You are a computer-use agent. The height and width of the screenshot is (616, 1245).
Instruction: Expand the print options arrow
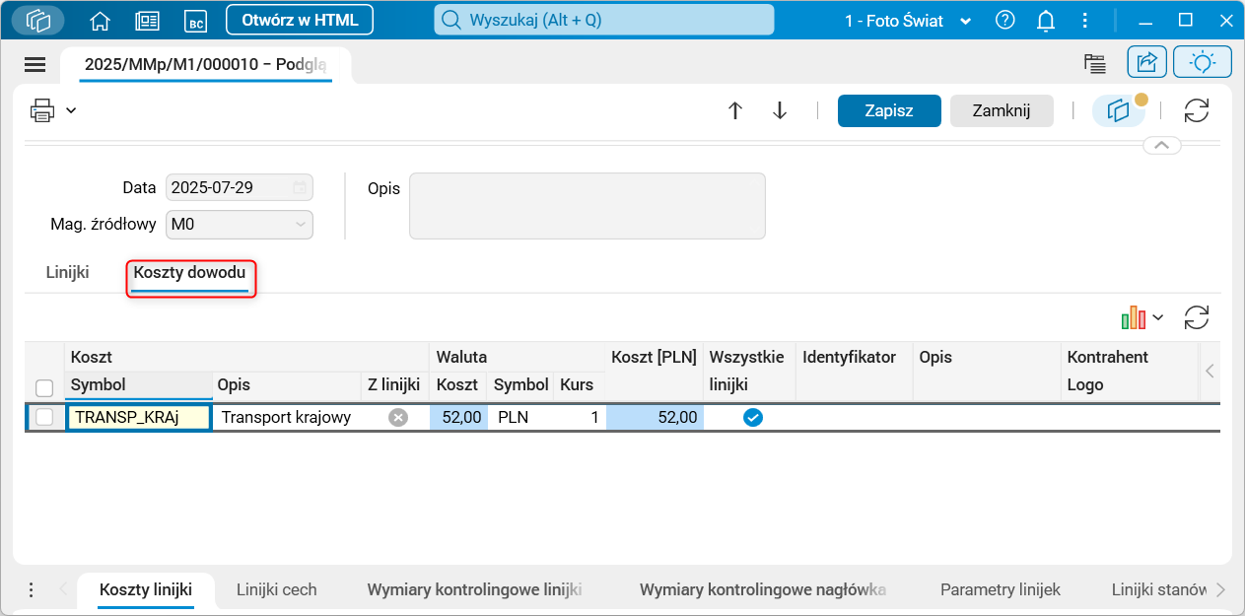click(x=71, y=110)
